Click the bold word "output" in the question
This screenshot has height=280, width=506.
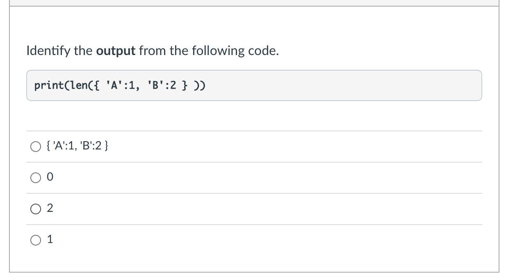coord(116,52)
